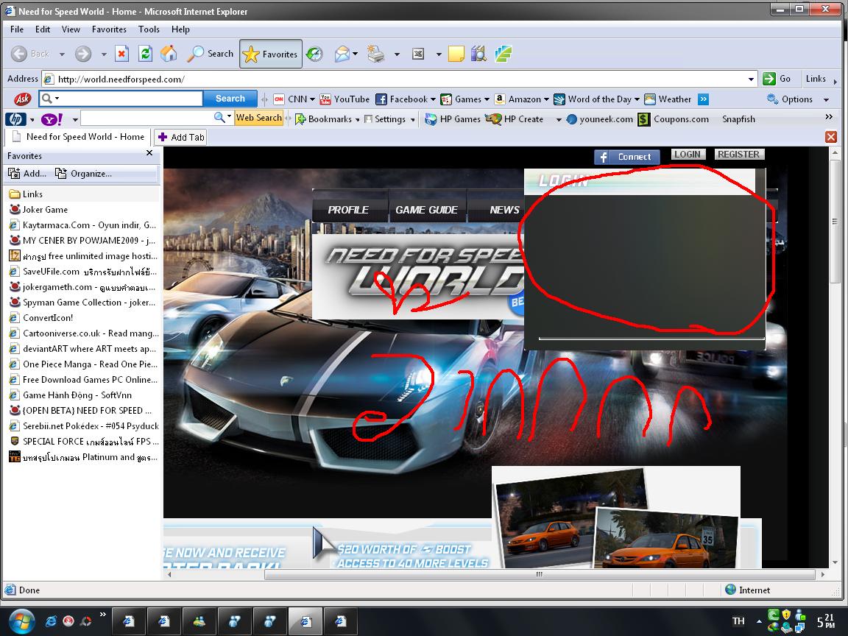The height and width of the screenshot is (636, 848).
Task: Open the CNN toolbar dropdown
Action: pos(312,99)
